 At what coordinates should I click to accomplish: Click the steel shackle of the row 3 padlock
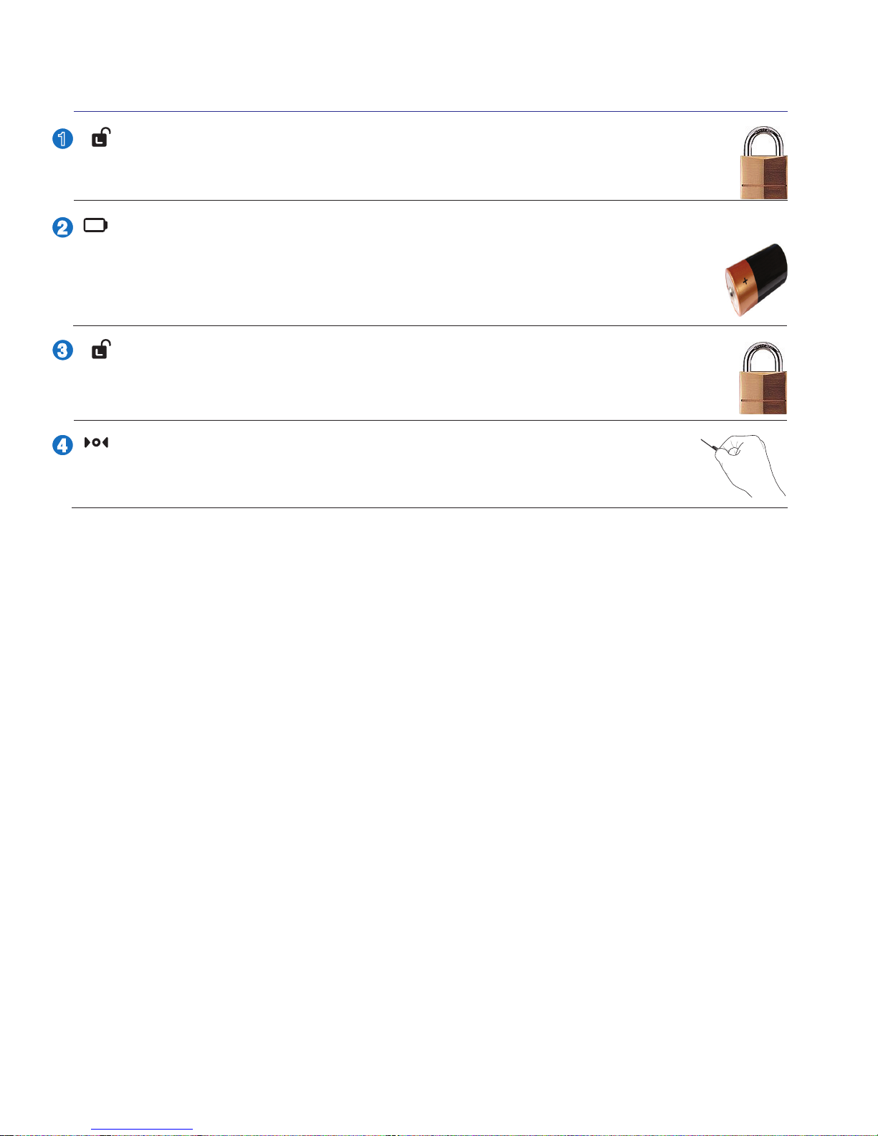tap(763, 357)
